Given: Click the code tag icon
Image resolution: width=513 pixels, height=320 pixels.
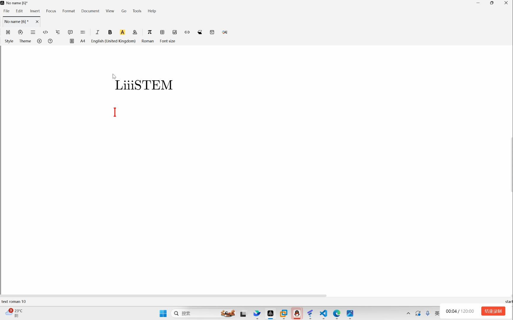Looking at the screenshot, I should pyautogui.click(x=45, y=32).
